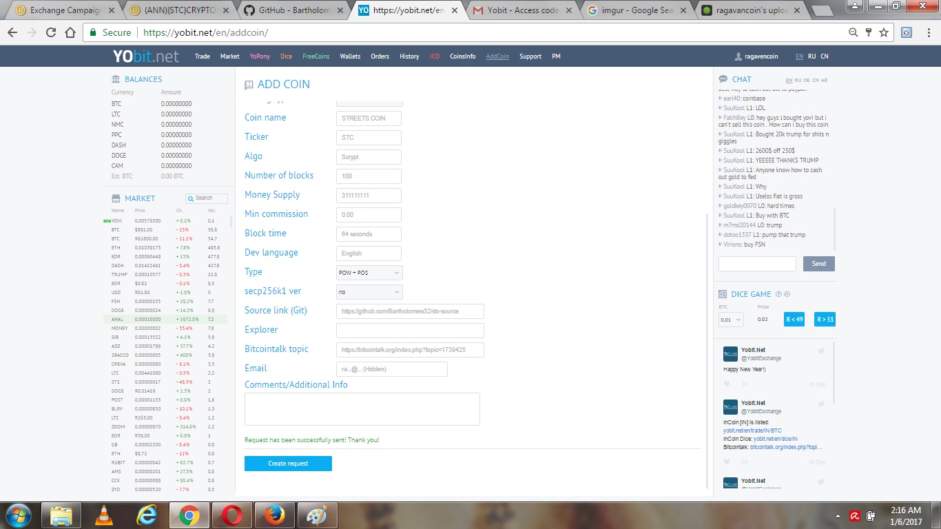Open the ICO menu item
This screenshot has width=941, height=529.
click(x=435, y=56)
